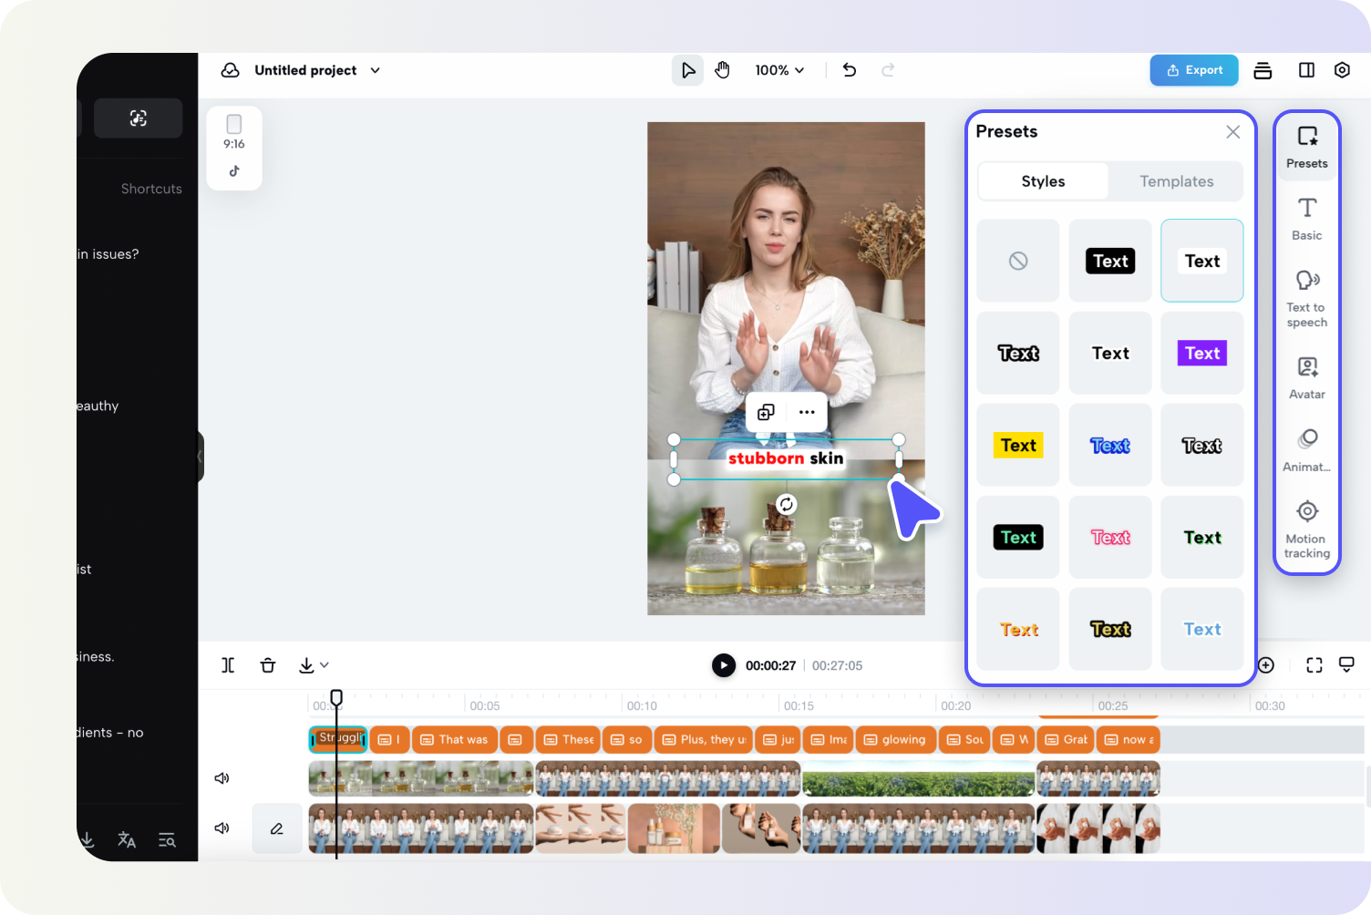Open the 100% zoom dropdown
Viewport: 1371px width, 915px height.
coord(779,70)
